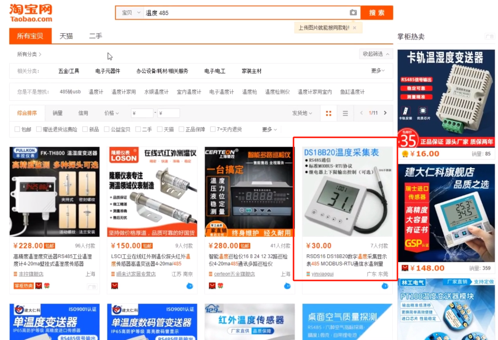The width and height of the screenshot is (498, 340).
Task: Expand the 价格 sort dropdown
Action: pyautogui.click(x=112, y=113)
